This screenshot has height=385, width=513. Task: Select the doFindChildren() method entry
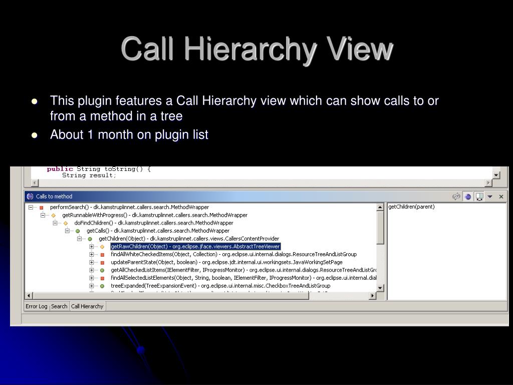tap(153, 223)
